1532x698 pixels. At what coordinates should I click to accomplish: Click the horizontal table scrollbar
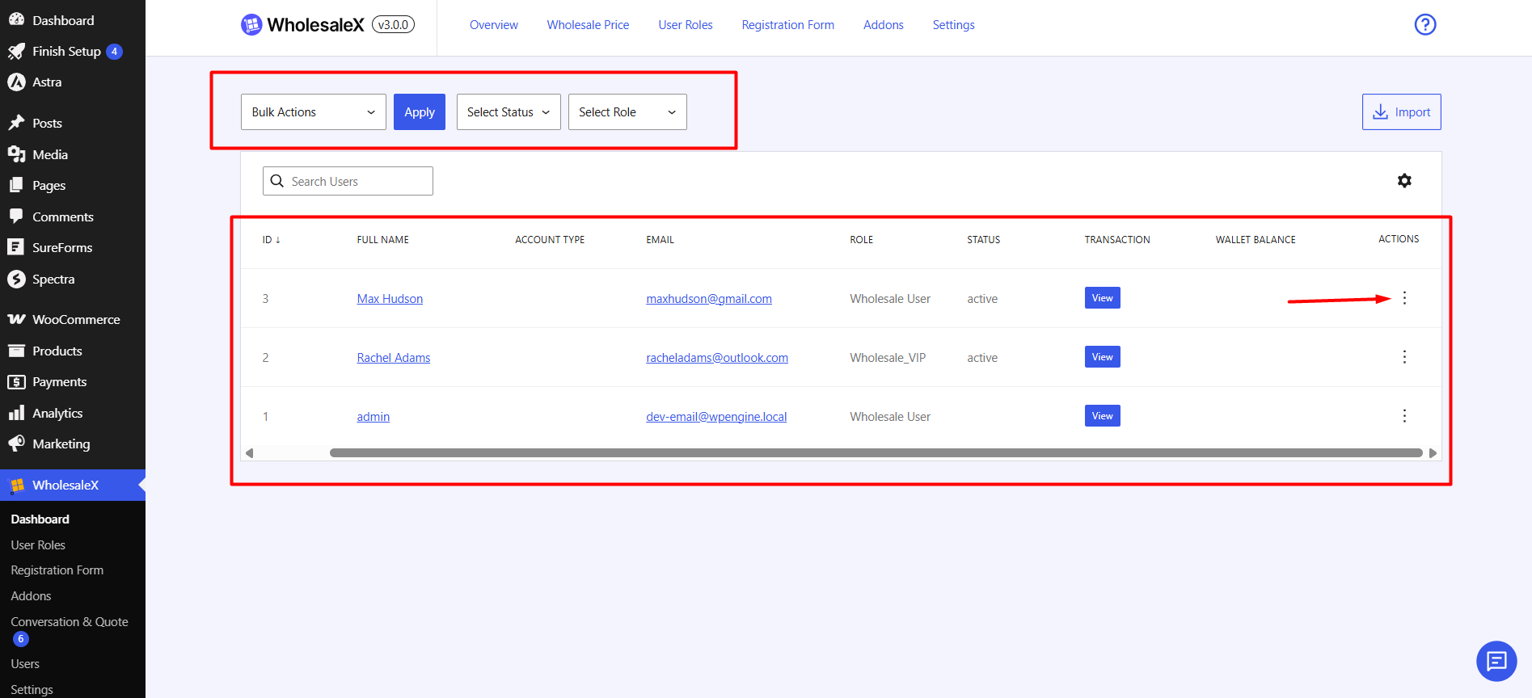coord(876,453)
